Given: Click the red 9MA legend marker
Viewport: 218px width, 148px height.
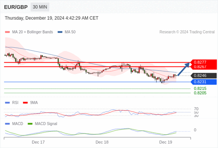Looking at the screenshot, I should coord(25,103).
